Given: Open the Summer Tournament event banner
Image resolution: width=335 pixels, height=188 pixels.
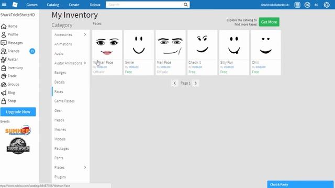Looking at the screenshot, I should [x=18, y=130].
